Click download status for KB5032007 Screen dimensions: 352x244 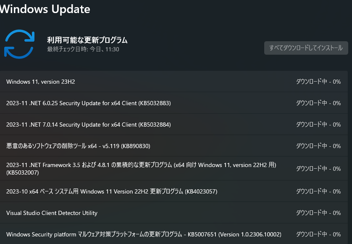318,168
